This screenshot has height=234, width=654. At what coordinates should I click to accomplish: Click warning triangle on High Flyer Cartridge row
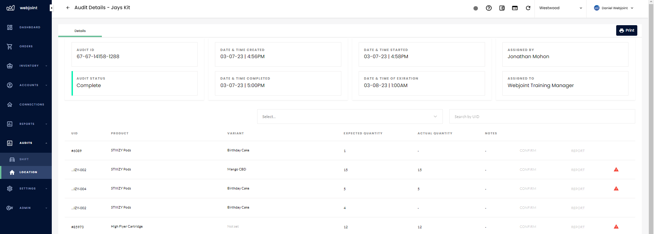coord(616,227)
